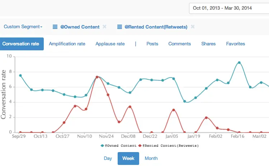Set chart granularity to Day

pos(108,159)
